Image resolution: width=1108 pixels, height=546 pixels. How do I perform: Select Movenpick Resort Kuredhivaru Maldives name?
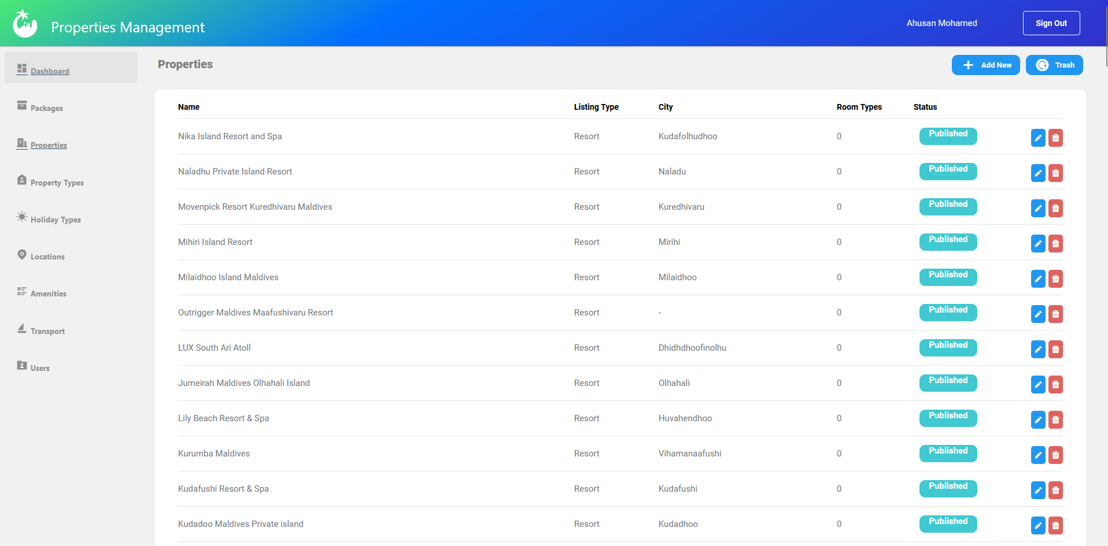pos(255,207)
